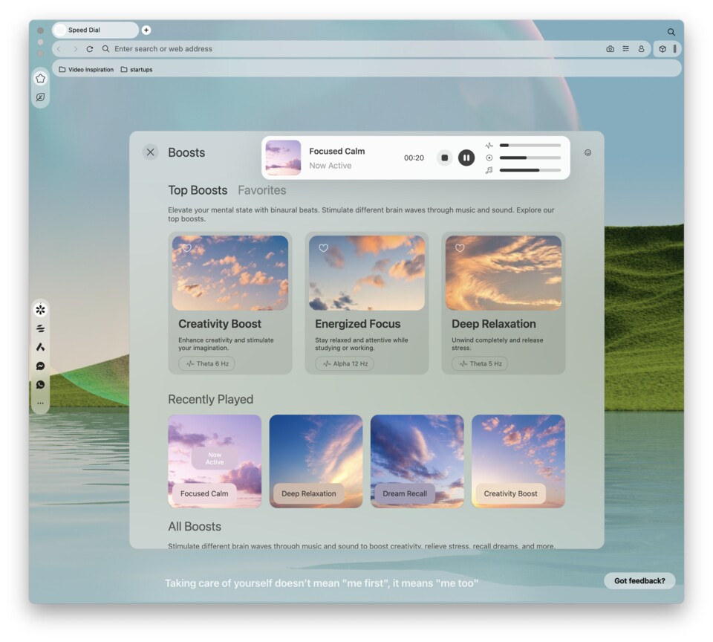Toggle heart on Energized Focus card
This screenshot has height=642, width=713.
coord(324,248)
